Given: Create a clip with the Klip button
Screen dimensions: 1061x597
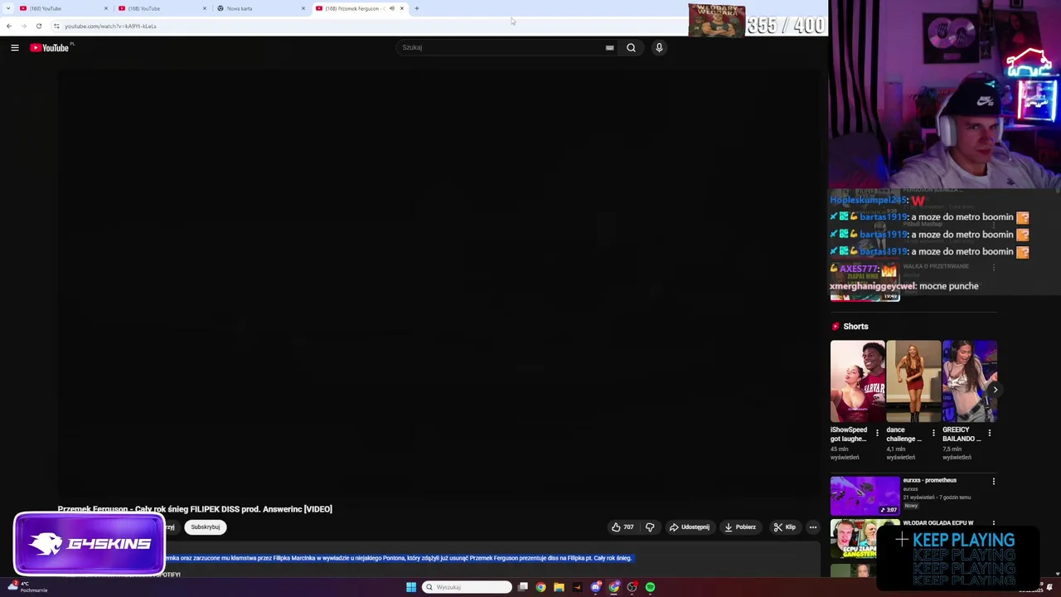Looking at the screenshot, I should pyautogui.click(x=784, y=527).
